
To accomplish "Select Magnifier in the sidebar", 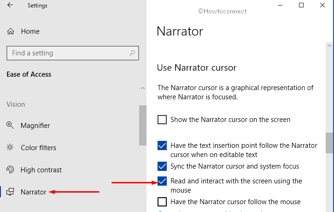I will pyautogui.click(x=35, y=126).
